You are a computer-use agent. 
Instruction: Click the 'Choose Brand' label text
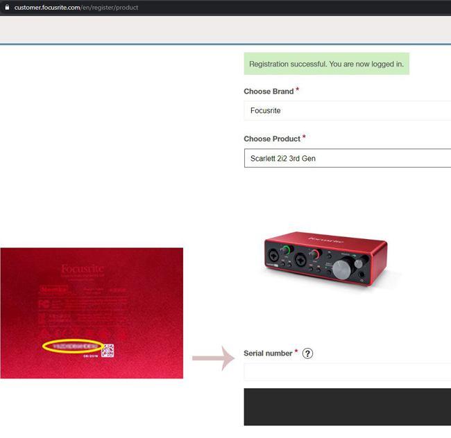click(x=269, y=91)
